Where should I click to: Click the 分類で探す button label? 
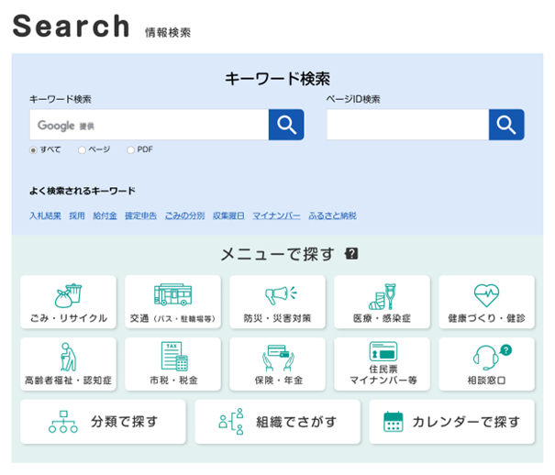tap(124, 422)
